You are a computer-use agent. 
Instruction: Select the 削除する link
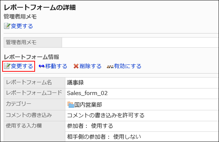coord(91,66)
